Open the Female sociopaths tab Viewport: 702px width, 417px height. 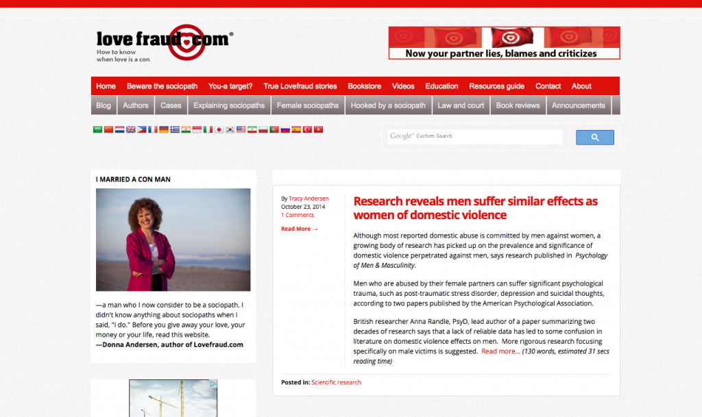[308, 105]
